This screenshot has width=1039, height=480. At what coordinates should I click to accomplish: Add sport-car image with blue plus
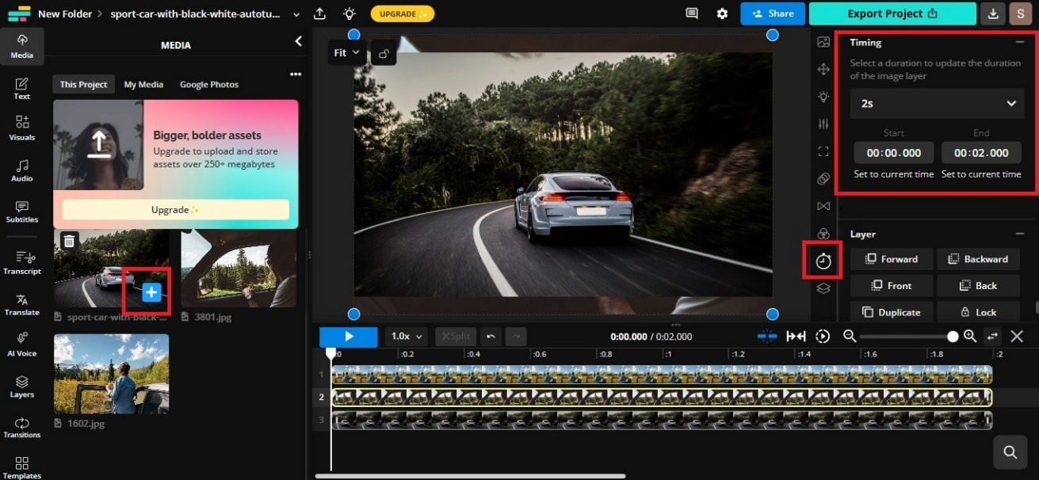tap(152, 292)
